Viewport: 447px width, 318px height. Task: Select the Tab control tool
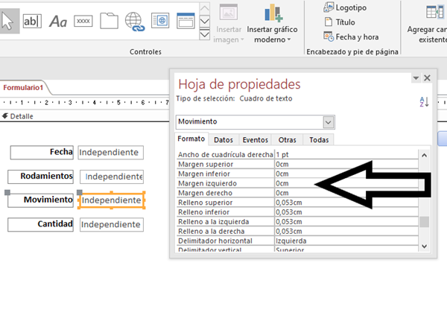(109, 21)
